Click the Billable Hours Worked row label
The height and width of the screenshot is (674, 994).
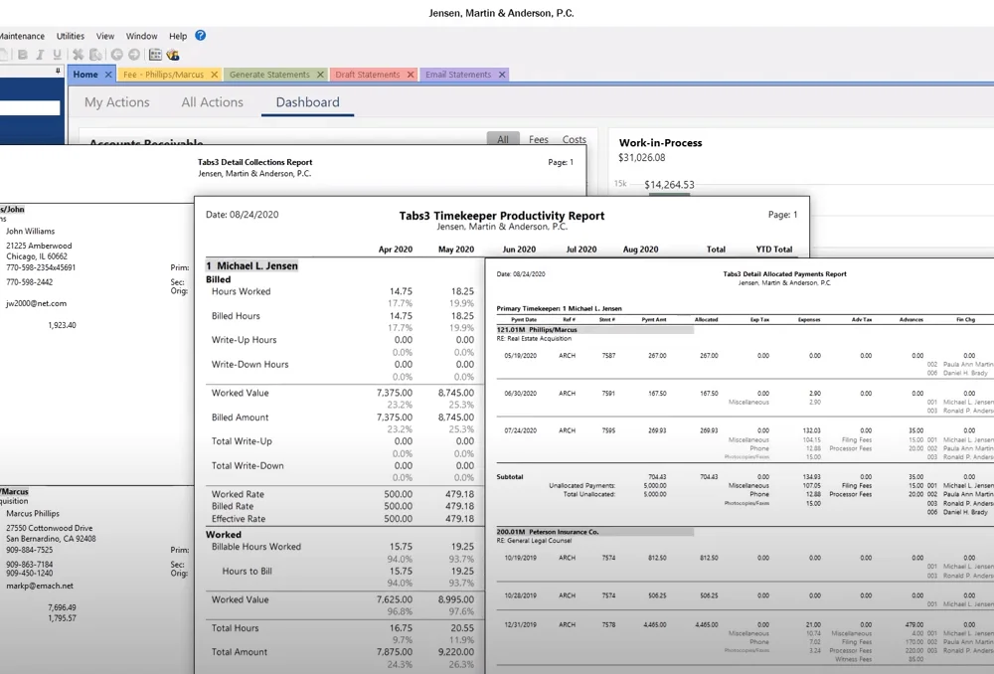coord(256,546)
